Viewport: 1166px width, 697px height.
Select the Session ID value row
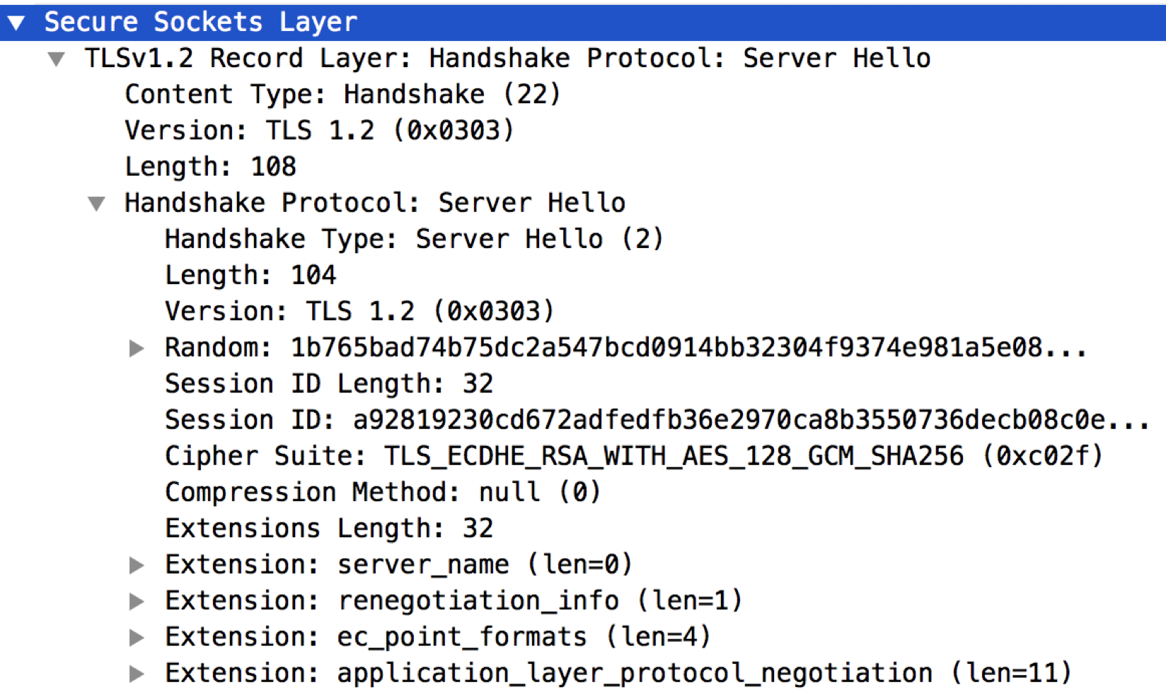click(x=657, y=420)
